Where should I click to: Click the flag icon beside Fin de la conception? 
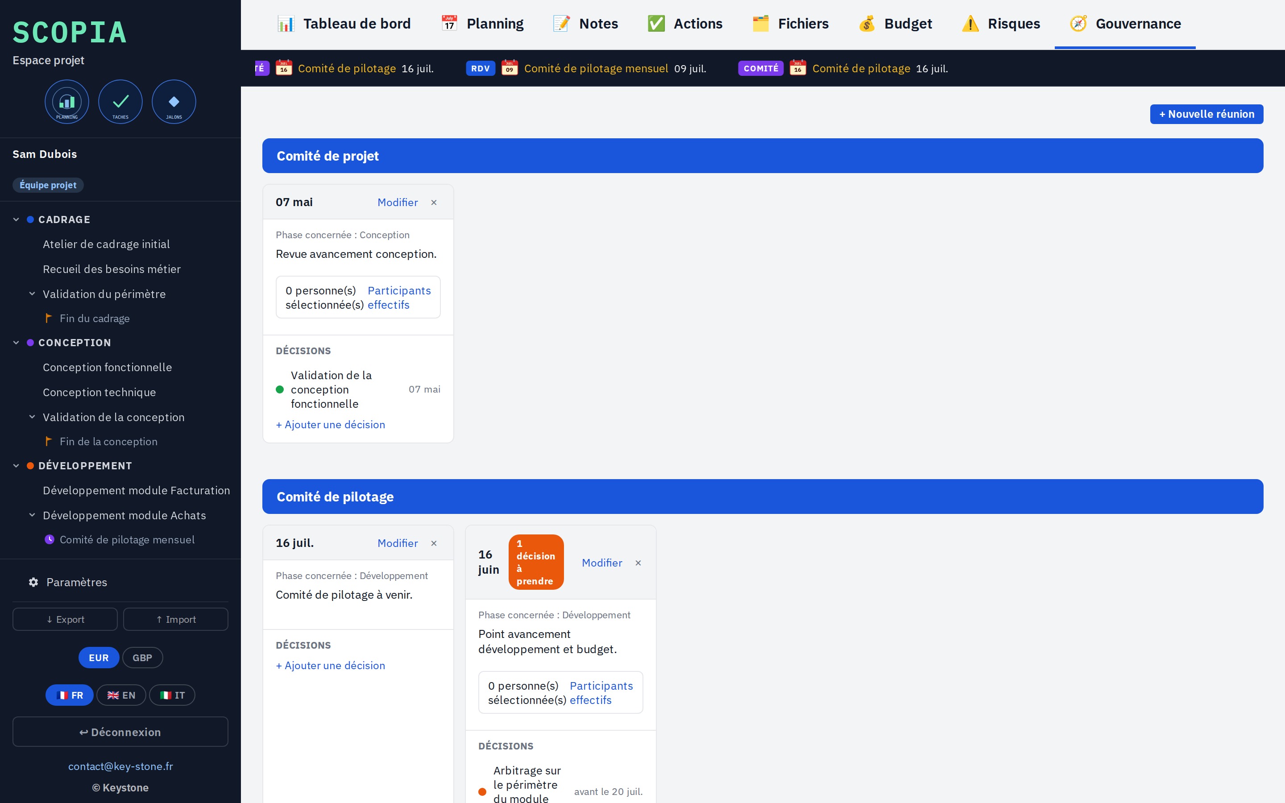[x=49, y=441]
